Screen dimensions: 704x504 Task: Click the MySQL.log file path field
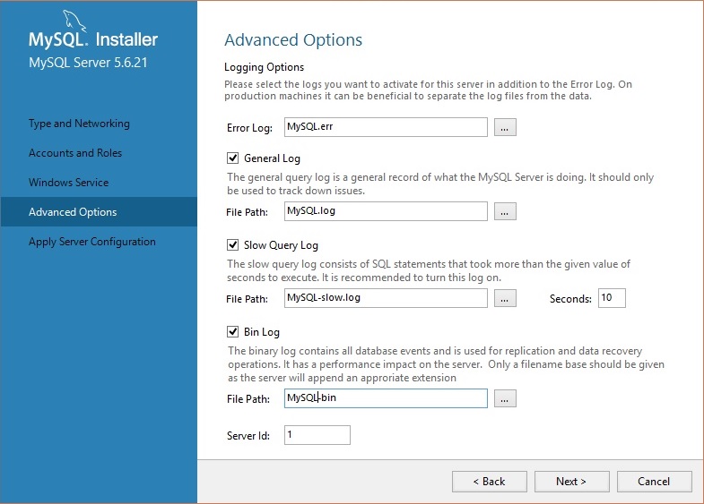click(386, 211)
